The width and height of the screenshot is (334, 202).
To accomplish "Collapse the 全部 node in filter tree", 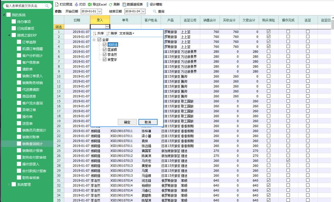I will click(x=94, y=40).
